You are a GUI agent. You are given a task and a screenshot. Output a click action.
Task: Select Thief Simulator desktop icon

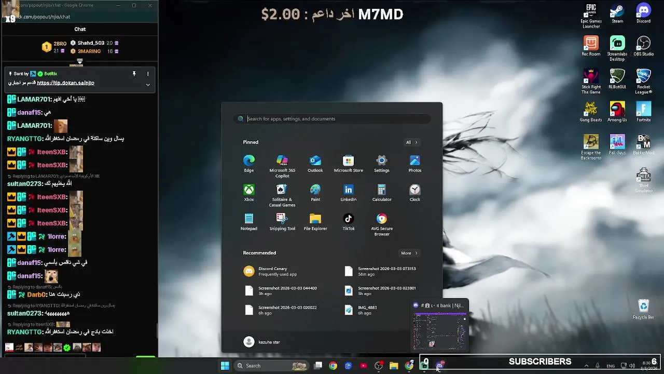[x=644, y=180]
